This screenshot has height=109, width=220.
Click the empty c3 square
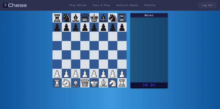(76, 64)
